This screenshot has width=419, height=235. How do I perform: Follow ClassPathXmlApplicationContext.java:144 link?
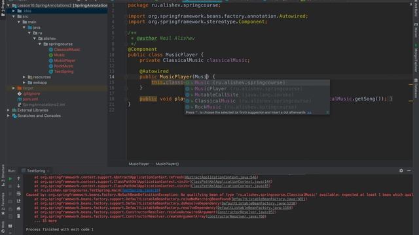click(x=230, y=181)
